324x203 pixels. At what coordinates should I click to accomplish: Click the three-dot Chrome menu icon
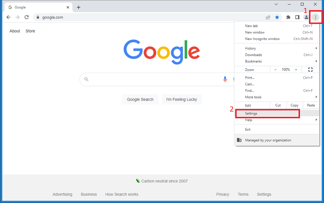pos(316,17)
